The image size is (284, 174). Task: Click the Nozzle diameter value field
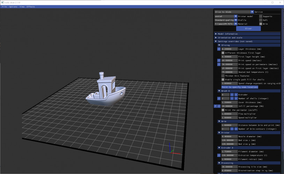(x=230, y=136)
